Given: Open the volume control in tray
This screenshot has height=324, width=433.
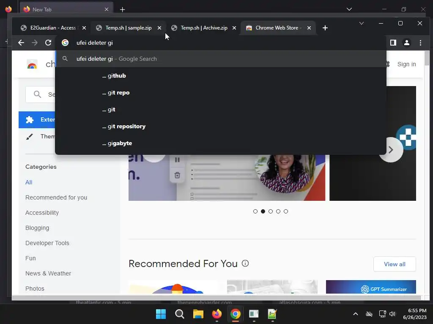Looking at the screenshot, I should [x=392, y=314].
